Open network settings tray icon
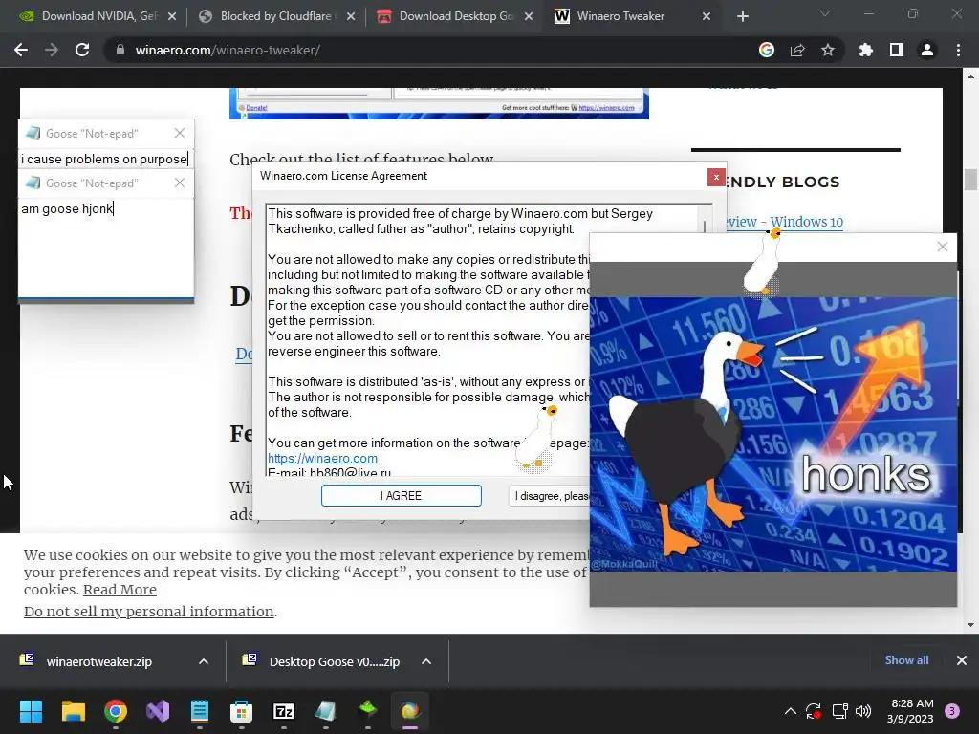Image resolution: width=979 pixels, height=734 pixels. pyautogui.click(x=839, y=711)
